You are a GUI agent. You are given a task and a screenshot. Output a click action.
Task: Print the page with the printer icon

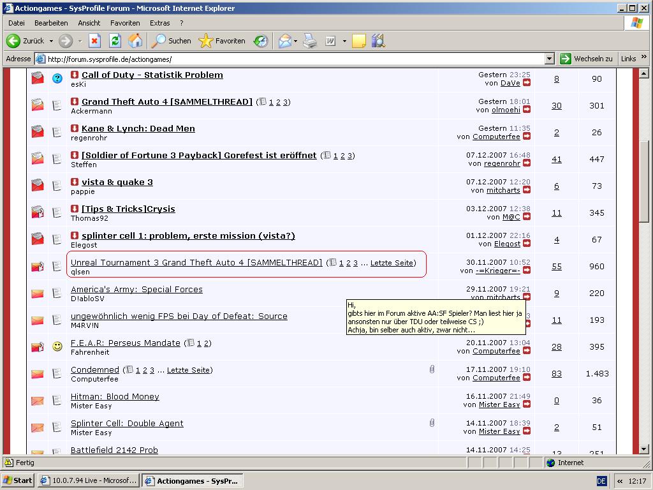(310, 41)
